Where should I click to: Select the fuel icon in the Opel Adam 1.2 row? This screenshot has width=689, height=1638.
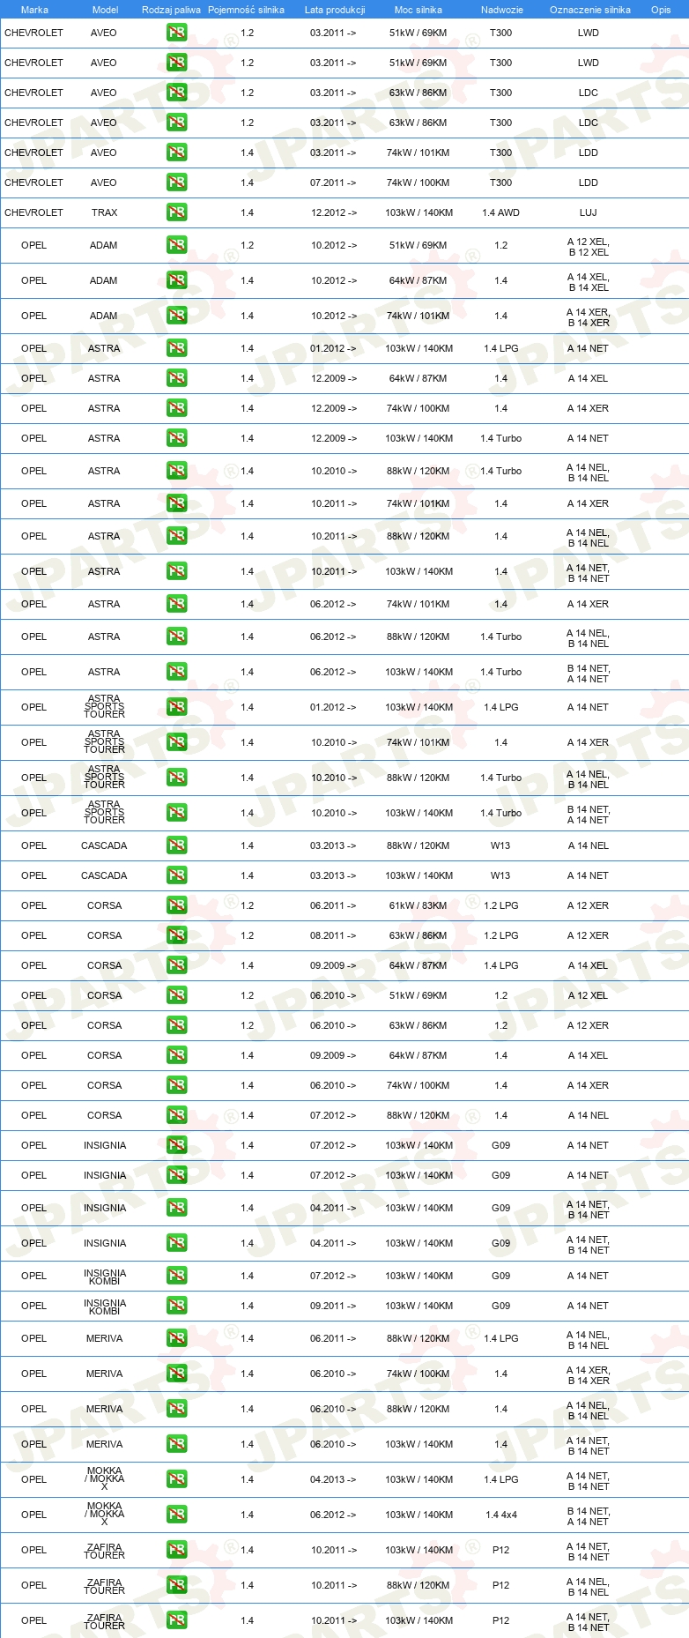pyautogui.click(x=177, y=245)
